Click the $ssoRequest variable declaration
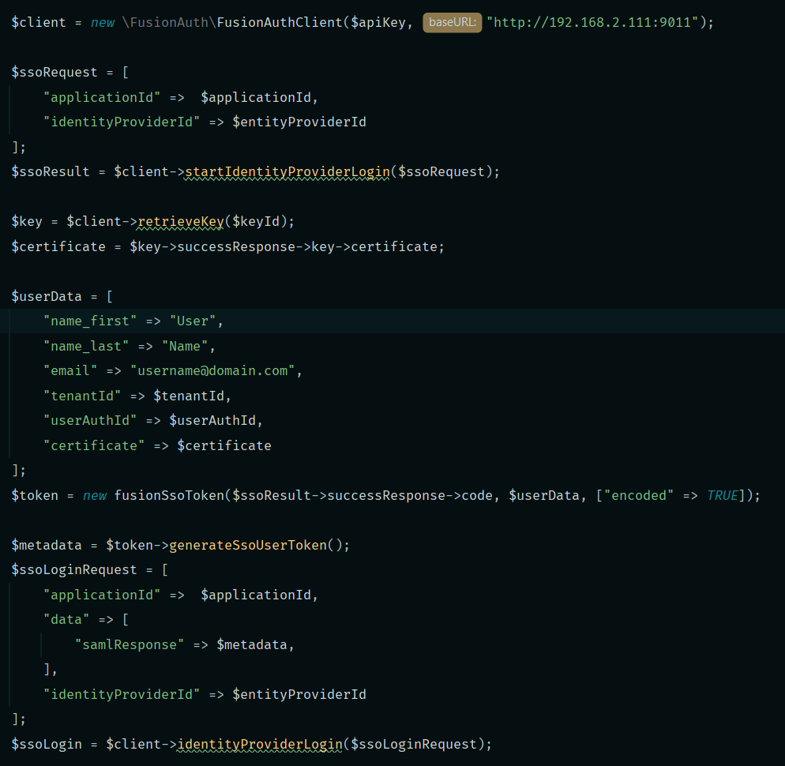This screenshot has width=785, height=766. coord(54,72)
